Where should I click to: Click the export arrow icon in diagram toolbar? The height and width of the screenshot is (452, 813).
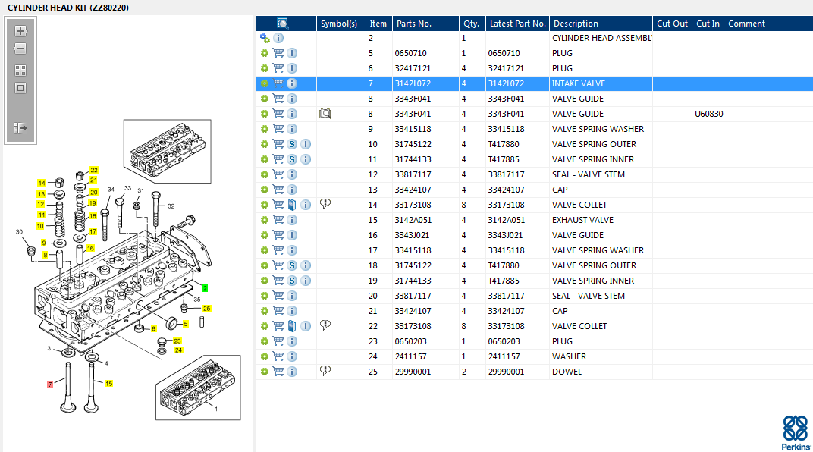tap(20, 128)
